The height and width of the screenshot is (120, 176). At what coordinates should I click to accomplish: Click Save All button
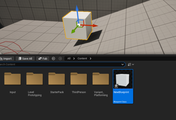(25, 59)
